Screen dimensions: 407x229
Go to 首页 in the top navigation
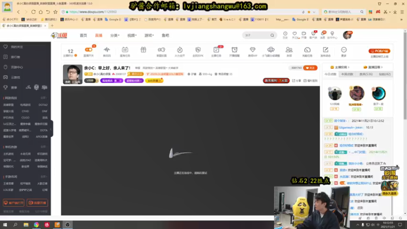point(83,35)
